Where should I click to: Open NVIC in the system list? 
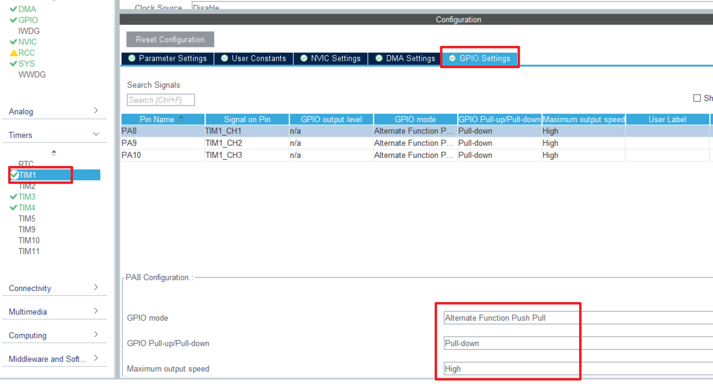28,42
